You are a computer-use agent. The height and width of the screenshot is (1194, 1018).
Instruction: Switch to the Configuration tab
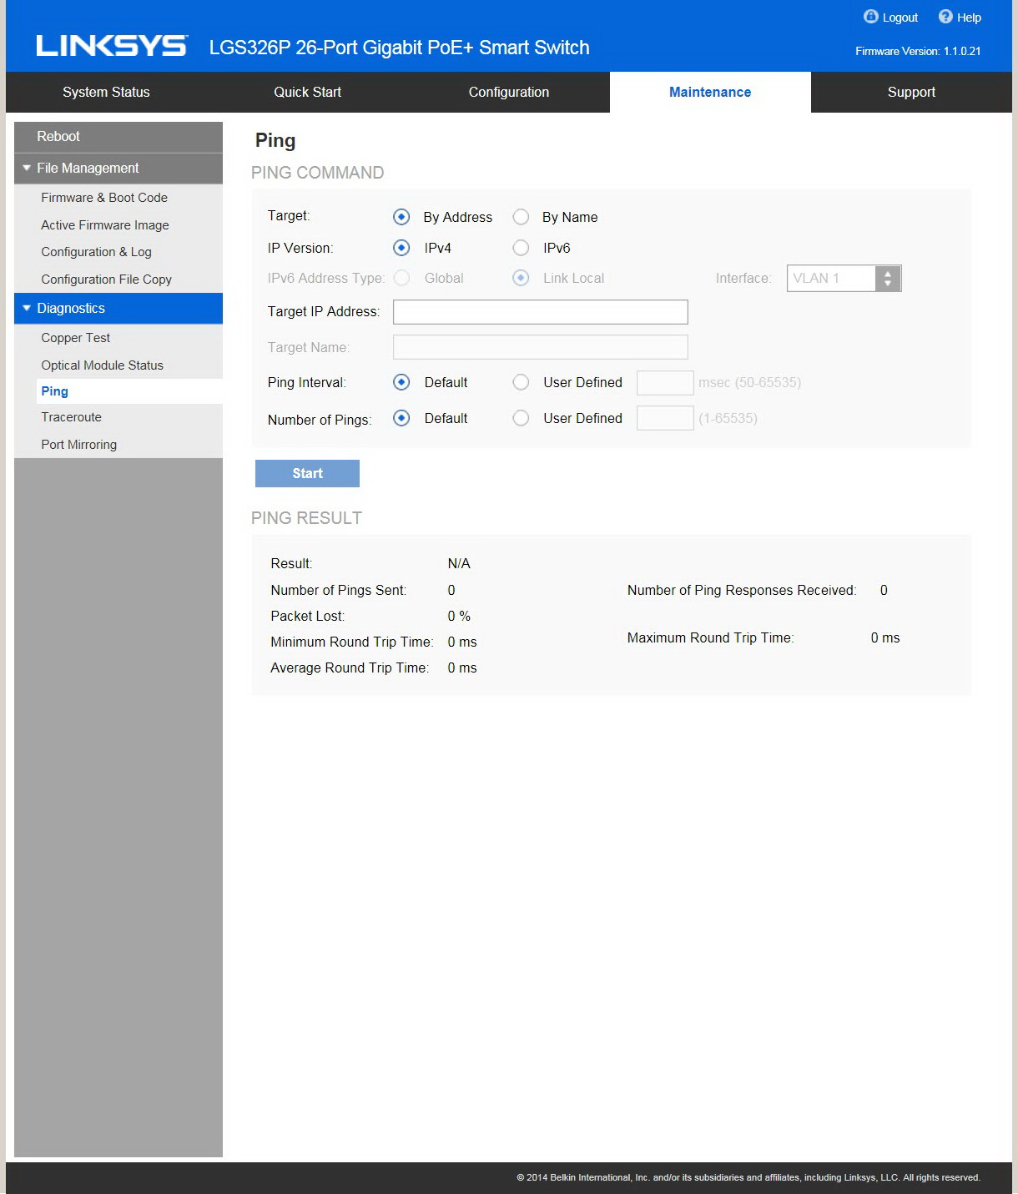509,92
